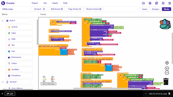Click the dollar coin icon in the header

[163, 3]
